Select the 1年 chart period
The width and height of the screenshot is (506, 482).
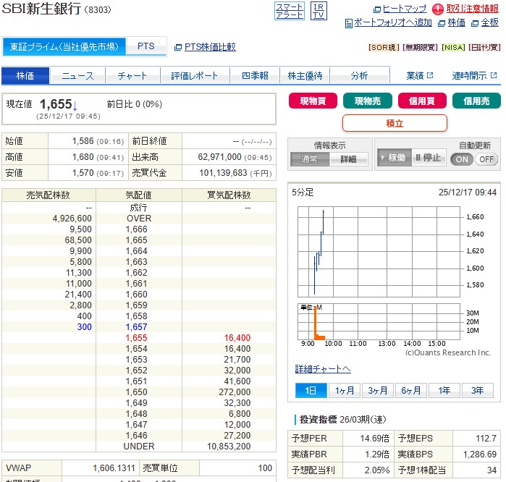tap(444, 391)
